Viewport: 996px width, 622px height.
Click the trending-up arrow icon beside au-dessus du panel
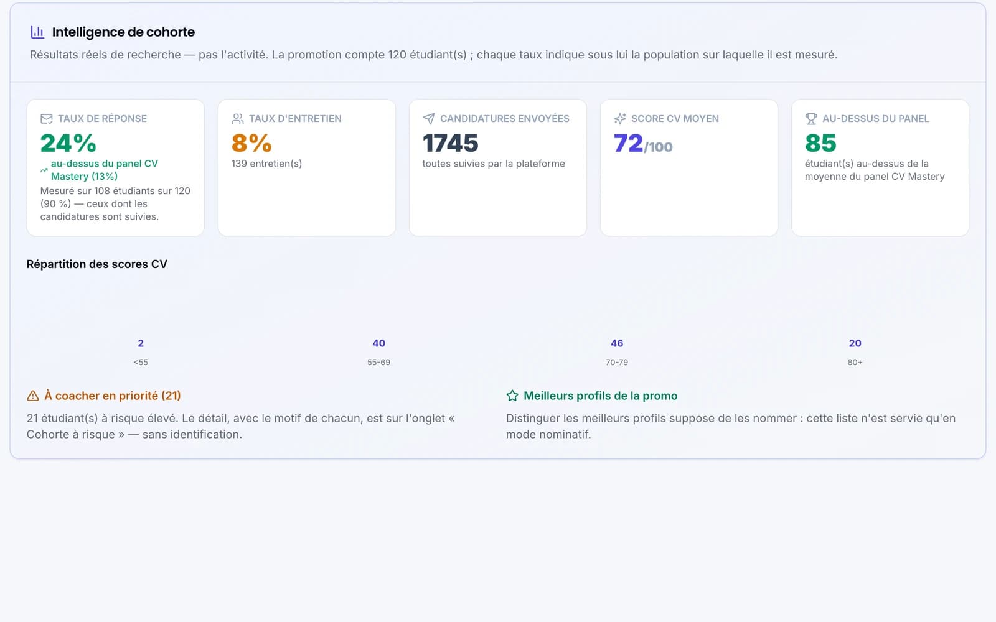point(44,170)
